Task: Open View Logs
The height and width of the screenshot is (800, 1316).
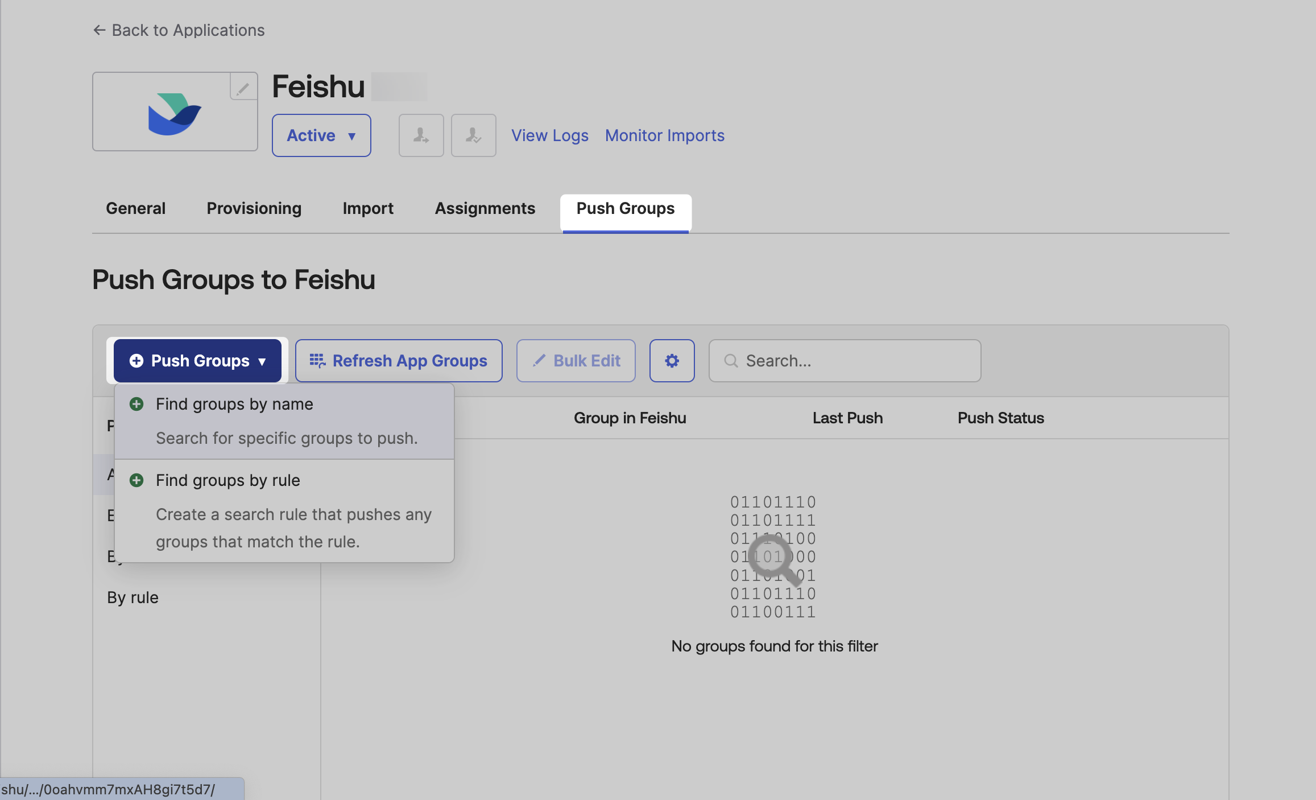Action: (549, 135)
